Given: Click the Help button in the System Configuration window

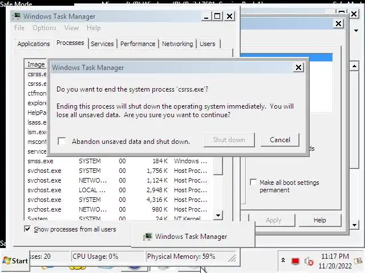Looking at the screenshot, I should tap(319, 220).
